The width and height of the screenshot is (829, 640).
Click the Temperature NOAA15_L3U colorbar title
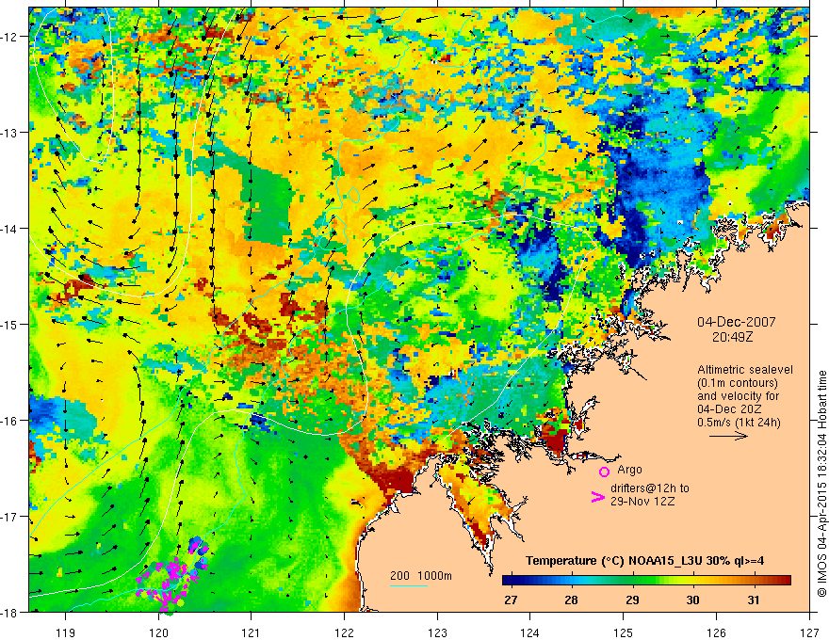click(x=644, y=561)
